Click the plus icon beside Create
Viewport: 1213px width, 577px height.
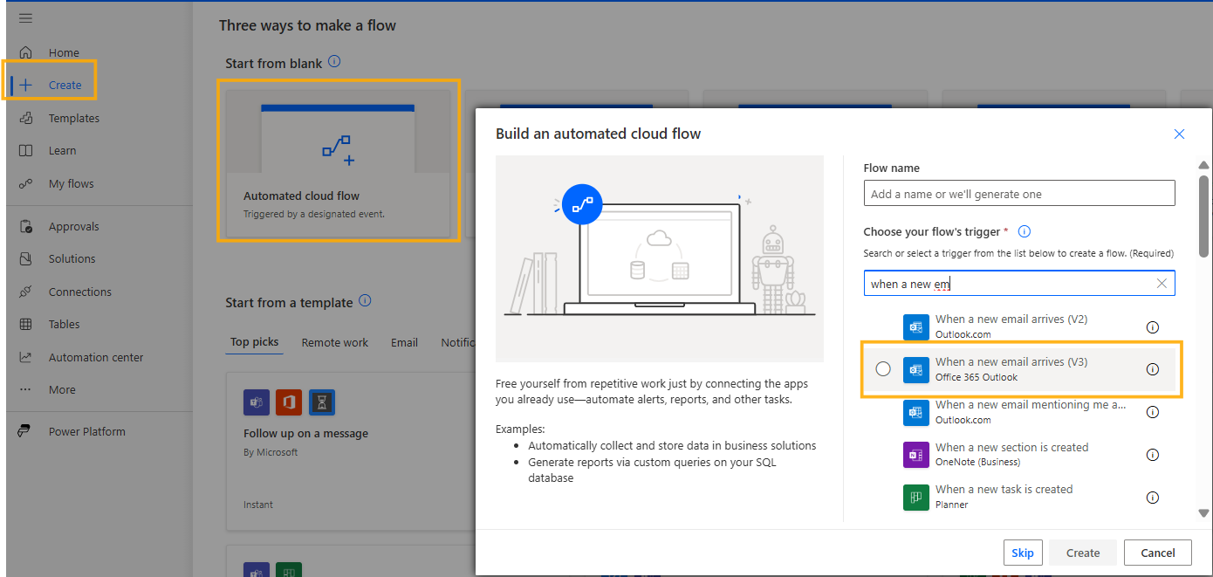tap(26, 85)
